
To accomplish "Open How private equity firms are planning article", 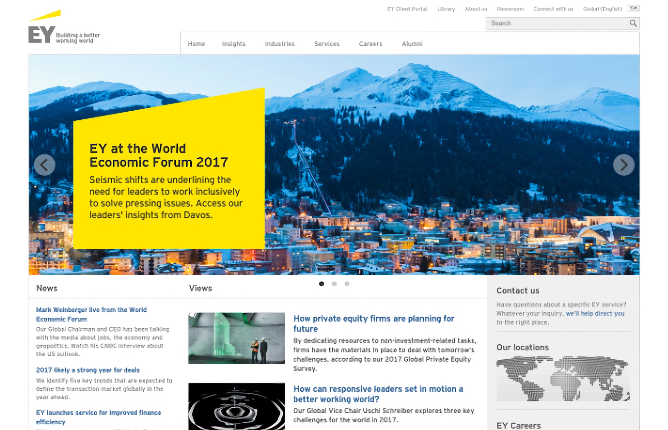I will pyautogui.click(x=374, y=324).
